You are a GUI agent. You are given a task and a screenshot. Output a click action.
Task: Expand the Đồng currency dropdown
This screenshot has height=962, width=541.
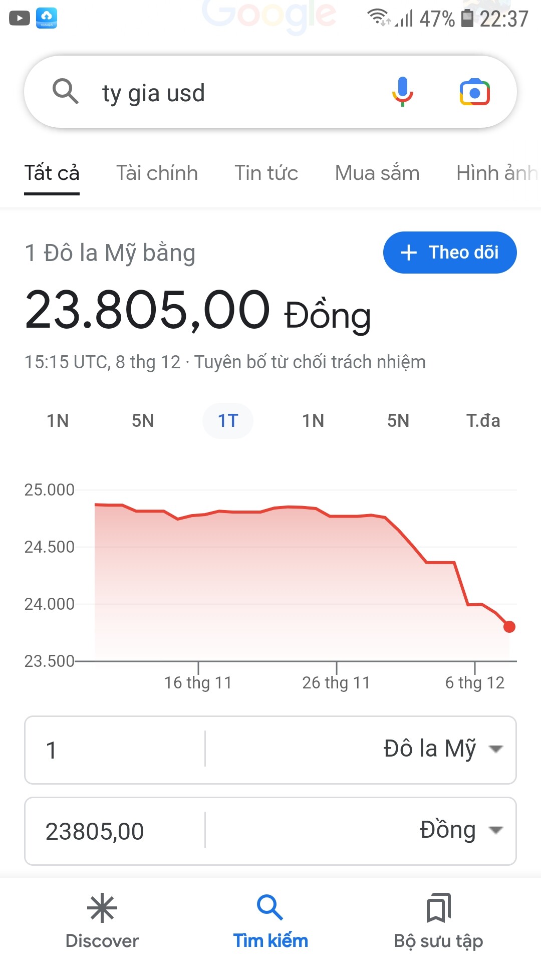(x=495, y=830)
